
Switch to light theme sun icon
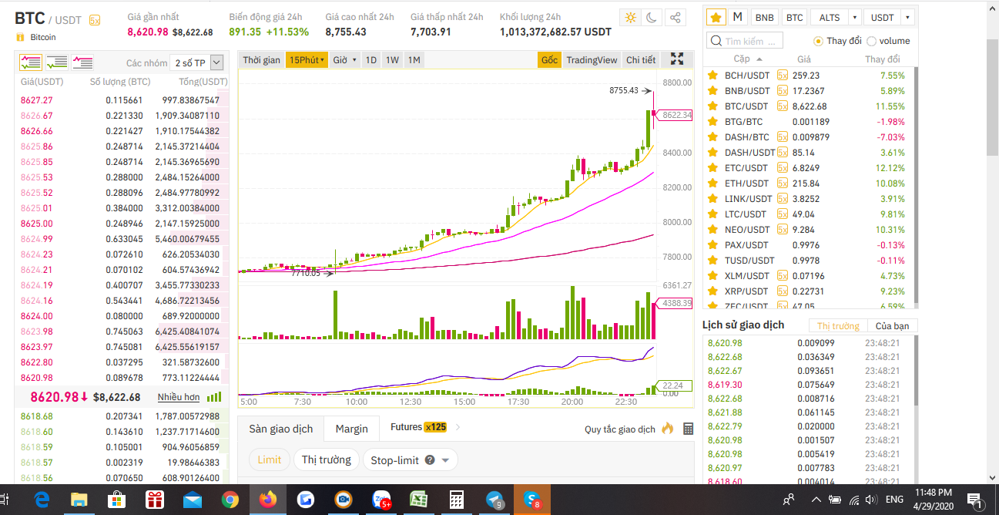[632, 18]
